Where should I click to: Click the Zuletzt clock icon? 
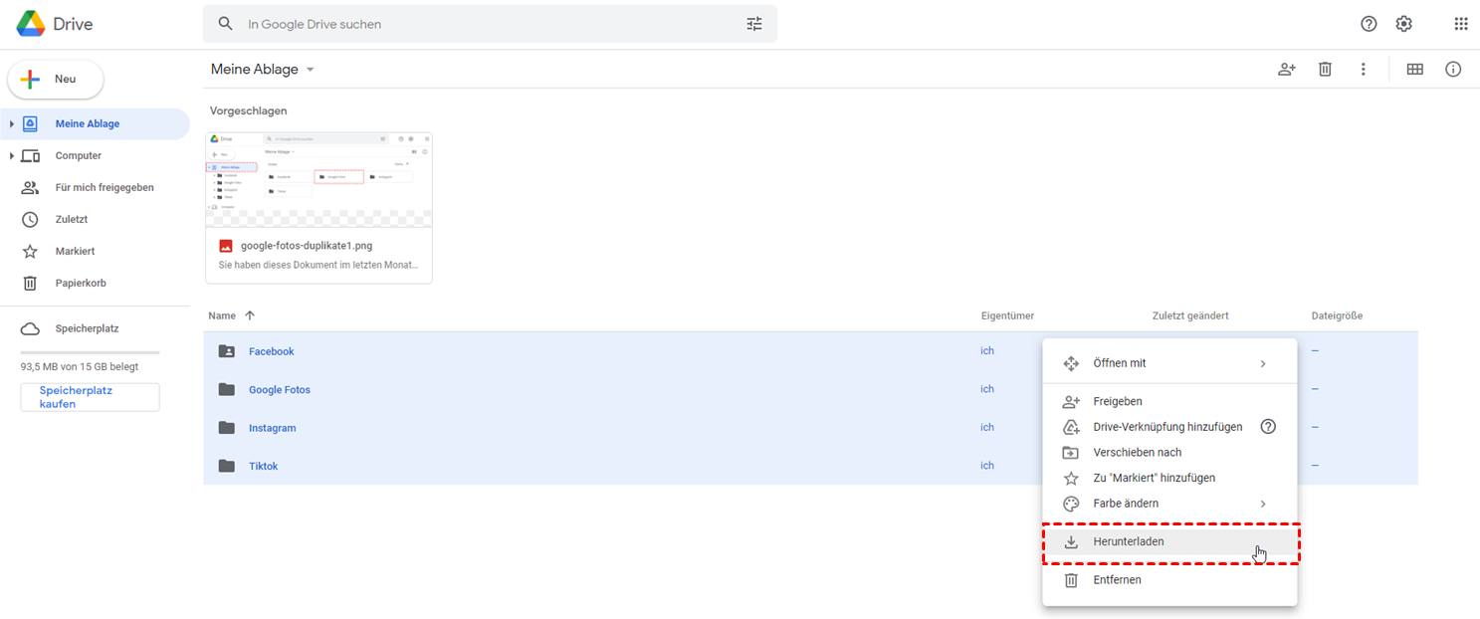coord(30,219)
